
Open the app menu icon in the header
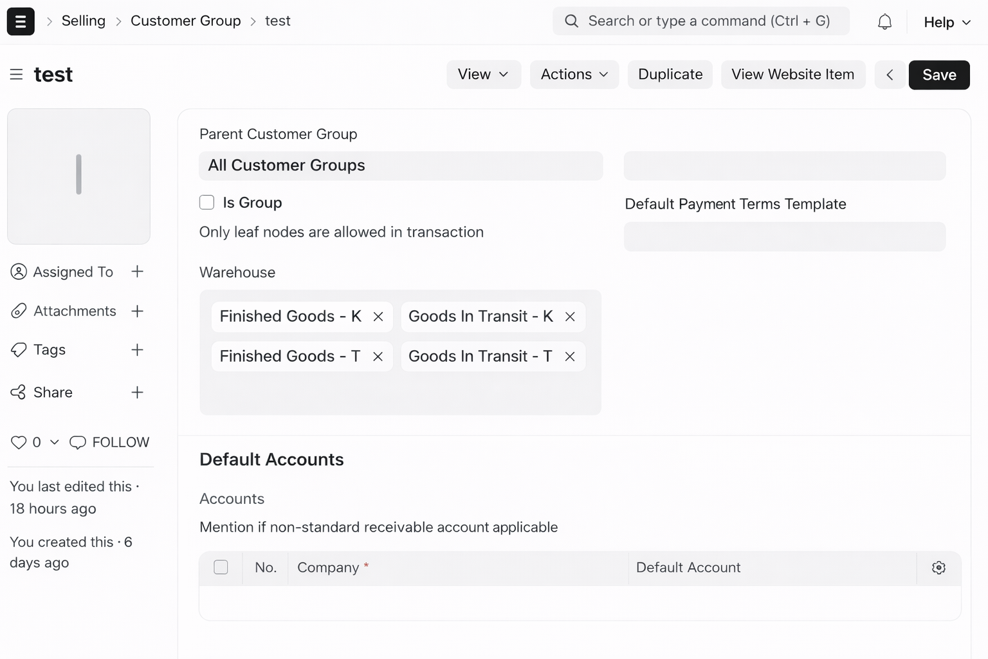[21, 21]
